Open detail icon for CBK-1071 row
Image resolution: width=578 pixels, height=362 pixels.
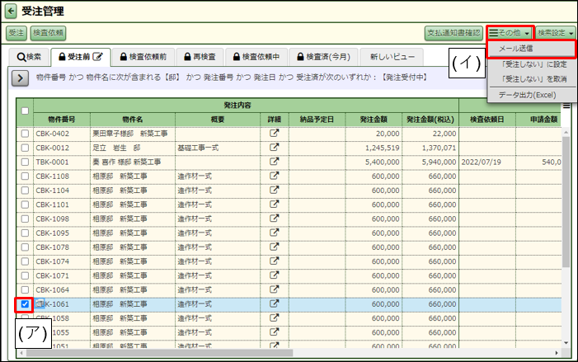274,275
